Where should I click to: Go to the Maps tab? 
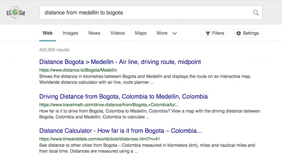point(141,33)
